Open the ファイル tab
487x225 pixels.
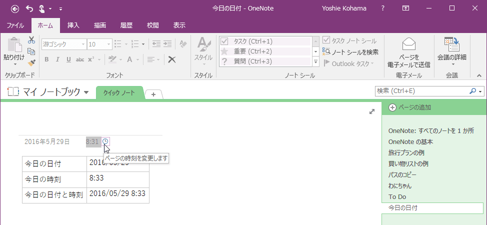pos(15,25)
